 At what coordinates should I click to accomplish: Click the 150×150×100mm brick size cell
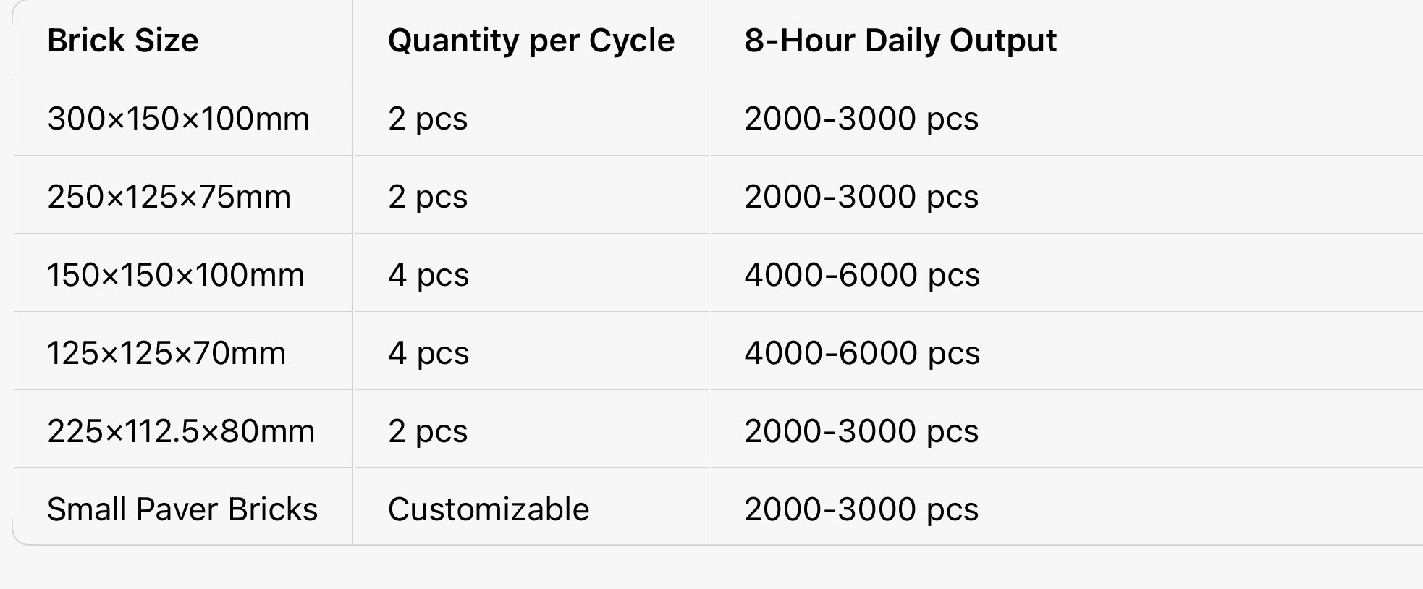(x=176, y=275)
